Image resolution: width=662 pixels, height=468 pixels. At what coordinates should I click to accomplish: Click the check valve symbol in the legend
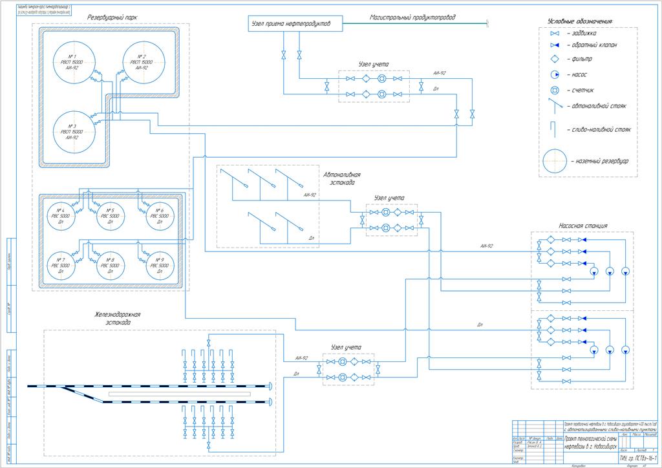click(555, 45)
